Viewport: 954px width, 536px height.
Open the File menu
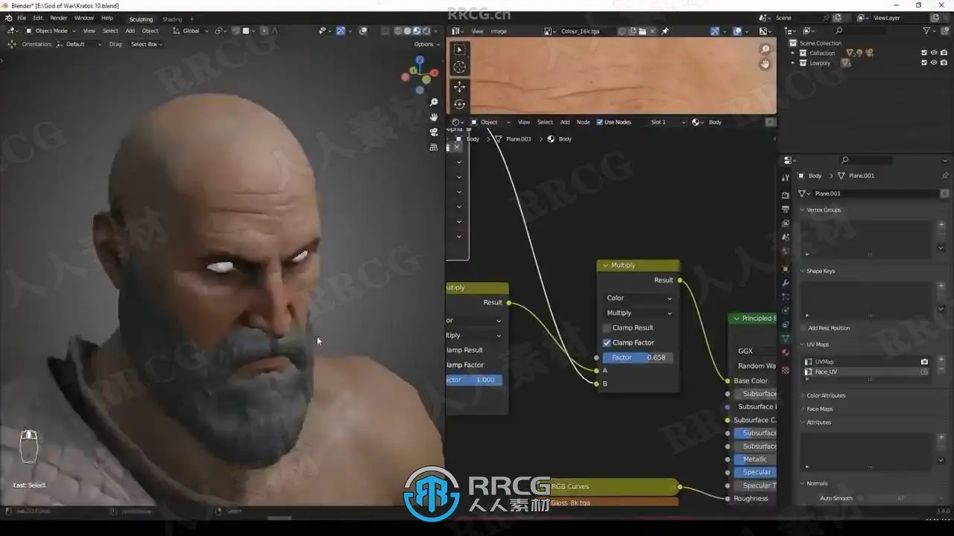[x=22, y=18]
